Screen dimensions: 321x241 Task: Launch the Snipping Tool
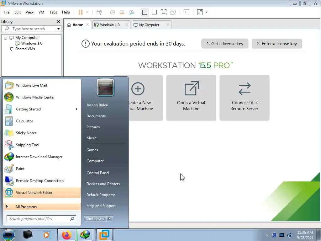(42, 145)
